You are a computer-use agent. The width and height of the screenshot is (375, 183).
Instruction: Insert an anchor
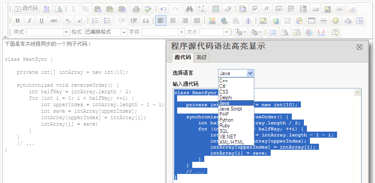point(248,20)
